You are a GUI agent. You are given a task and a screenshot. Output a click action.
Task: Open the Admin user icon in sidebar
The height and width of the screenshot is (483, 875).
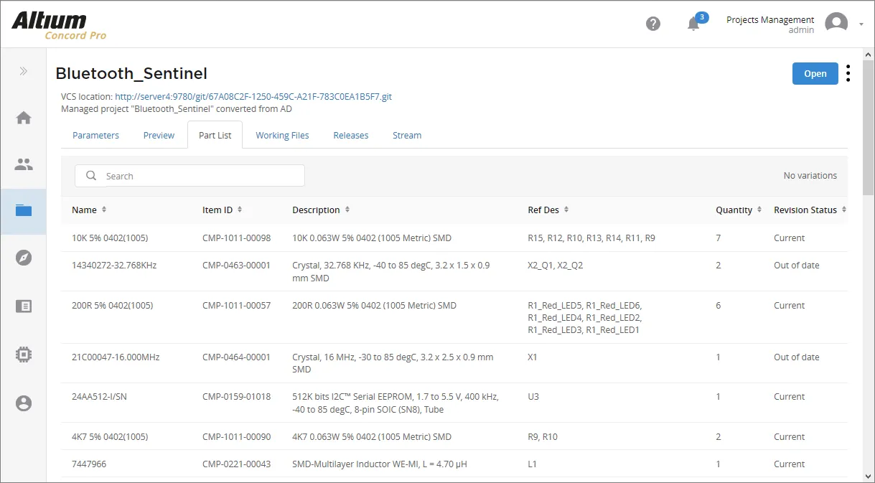pyautogui.click(x=24, y=403)
